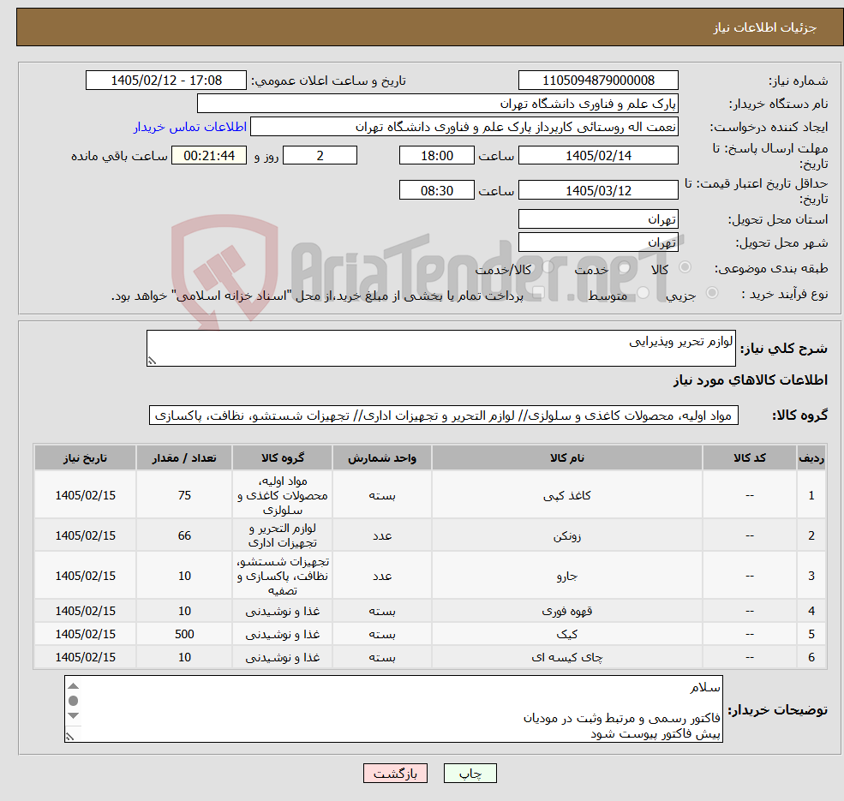Select the کالا/خدمت radio button
The image size is (844, 801).
pyautogui.click(x=548, y=267)
